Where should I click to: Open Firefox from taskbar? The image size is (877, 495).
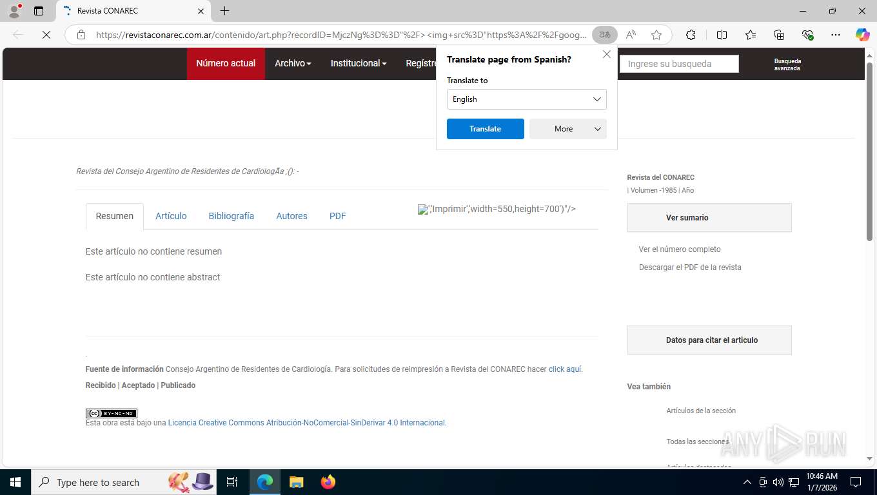pyautogui.click(x=328, y=482)
